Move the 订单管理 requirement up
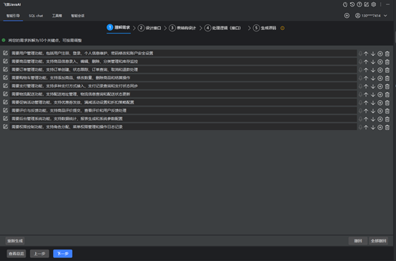 pos(366,70)
